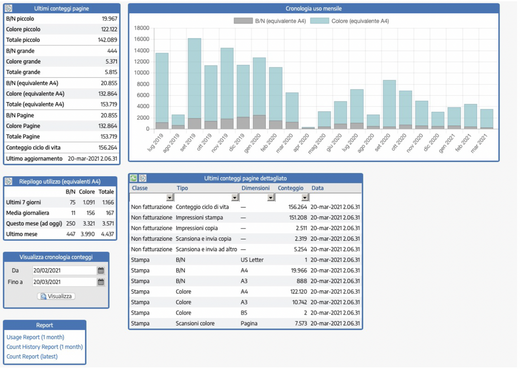Open Count History Report (1 month) link
The image size is (520, 369).
coord(44,347)
